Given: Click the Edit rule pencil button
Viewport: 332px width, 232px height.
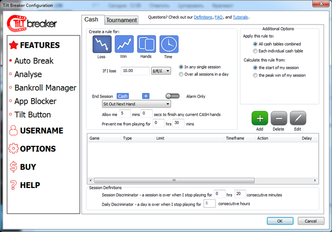Looking at the screenshot, I should coord(298,118).
